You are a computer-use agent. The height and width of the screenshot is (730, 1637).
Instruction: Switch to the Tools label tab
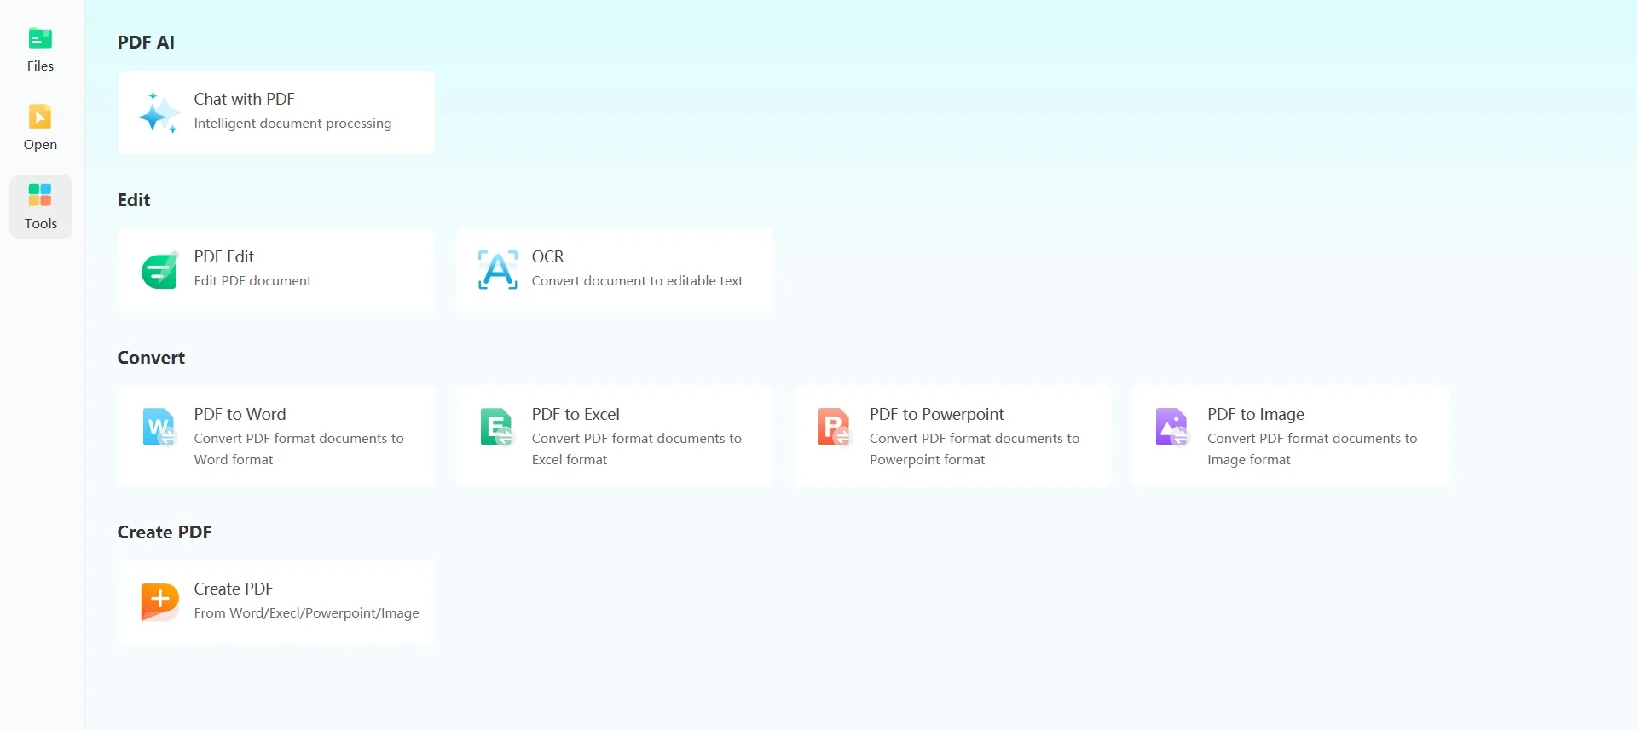tap(41, 224)
